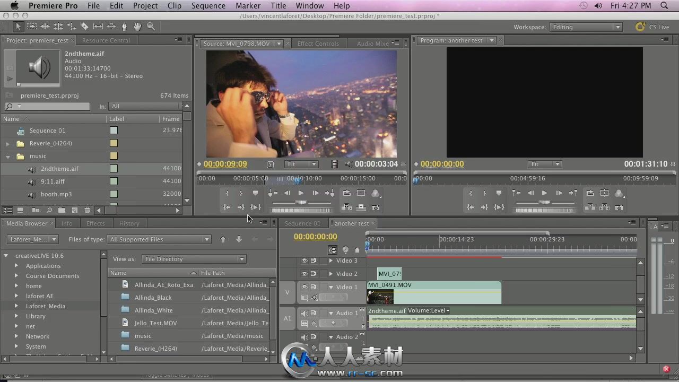Click label color swatch for Sequence 01

coord(114,131)
